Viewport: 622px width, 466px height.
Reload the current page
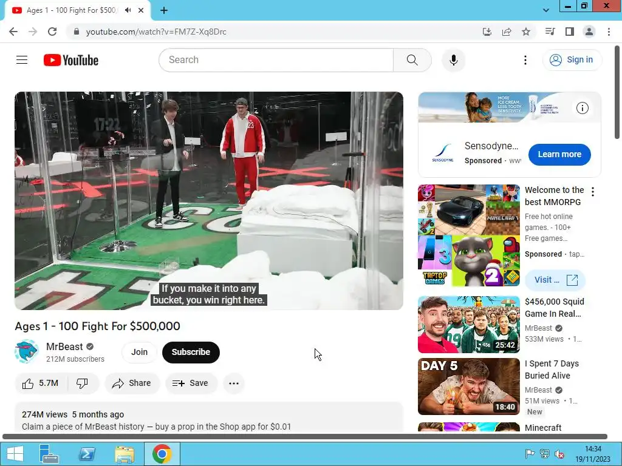(52, 32)
